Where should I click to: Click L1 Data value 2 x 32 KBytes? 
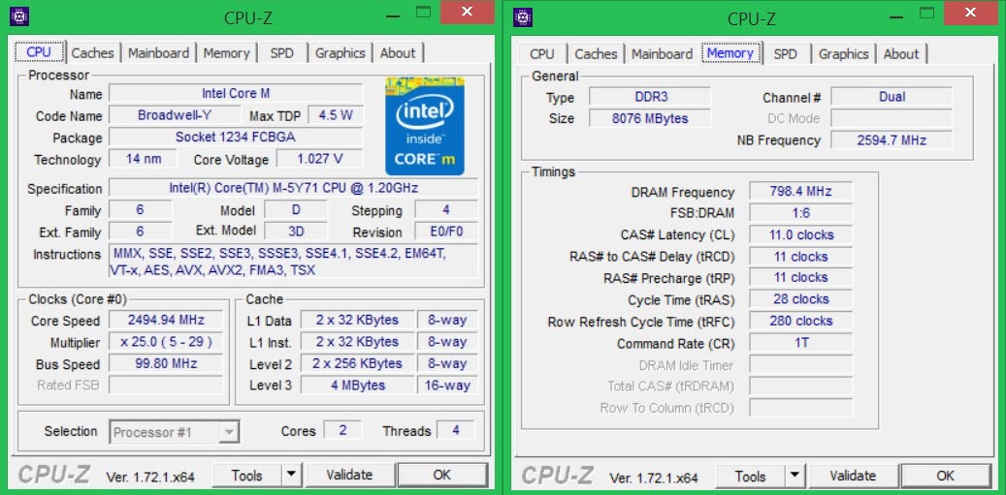pyautogui.click(x=357, y=321)
